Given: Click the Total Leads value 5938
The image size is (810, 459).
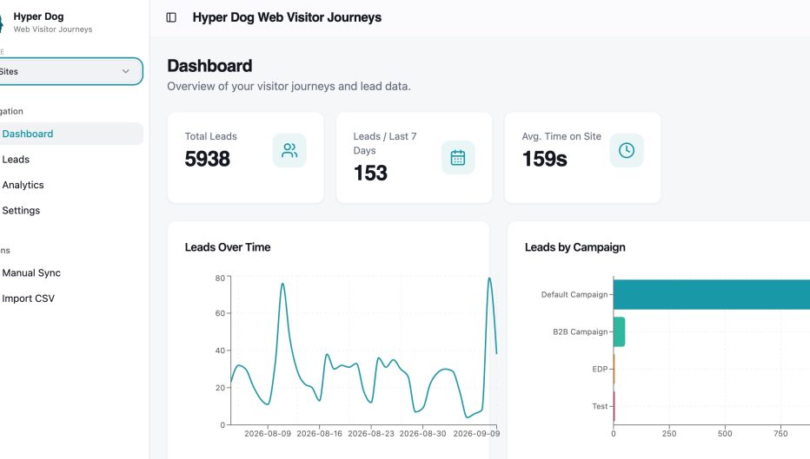Looking at the screenshot, I should pyautogui.click(x=207, y=158).
